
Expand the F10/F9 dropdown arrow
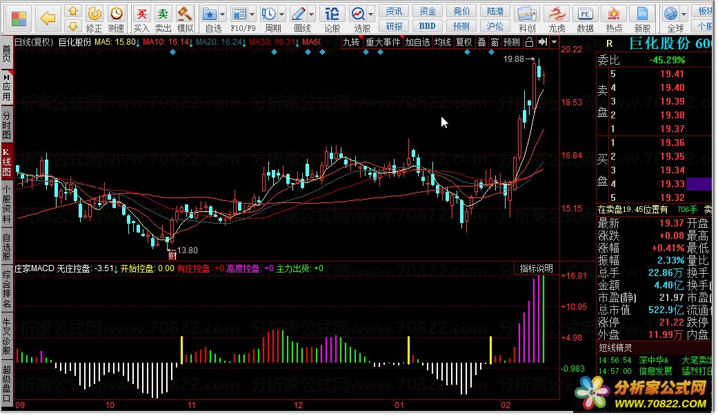[x=252, y=14]
